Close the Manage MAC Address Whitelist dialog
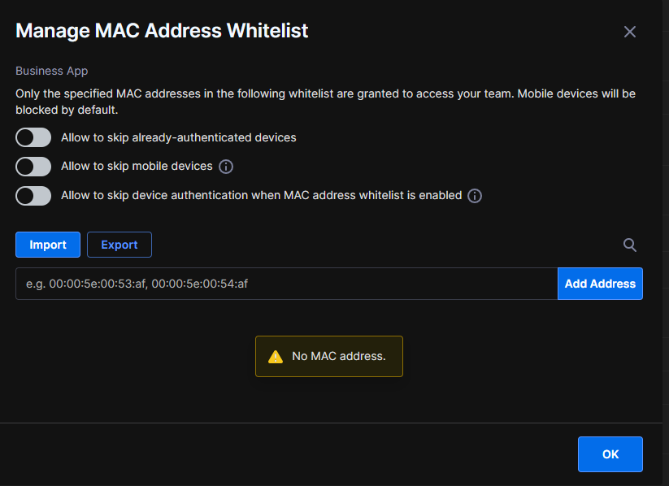Screen dimensions: 669x486 [630, 32]
